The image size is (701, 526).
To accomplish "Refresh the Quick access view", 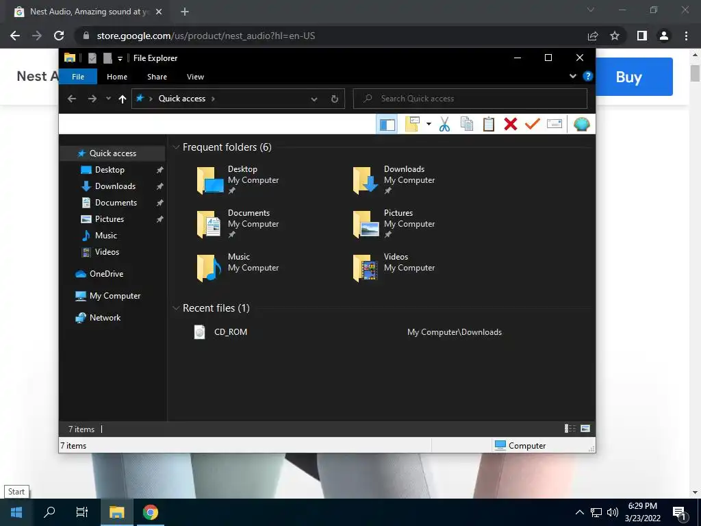I will point(334,99).
